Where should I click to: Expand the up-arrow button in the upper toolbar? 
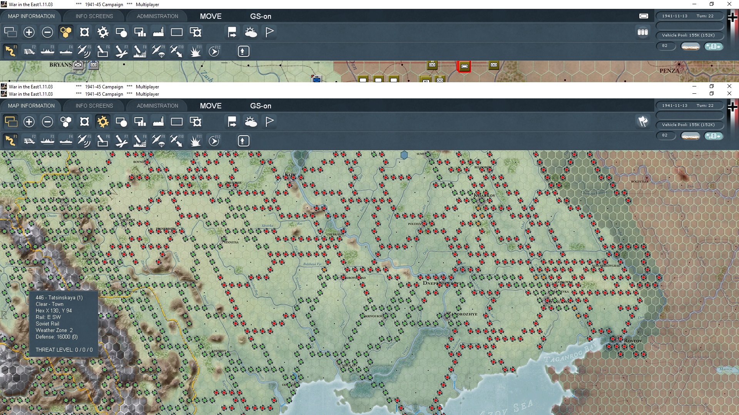[243, 51]
